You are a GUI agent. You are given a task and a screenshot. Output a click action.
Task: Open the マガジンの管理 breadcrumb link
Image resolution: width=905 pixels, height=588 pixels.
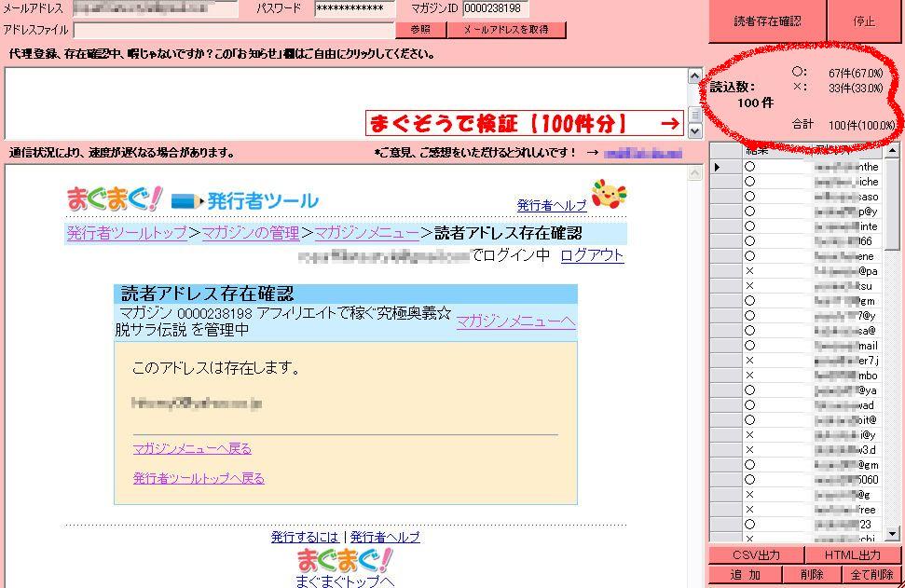pos(251,233)
